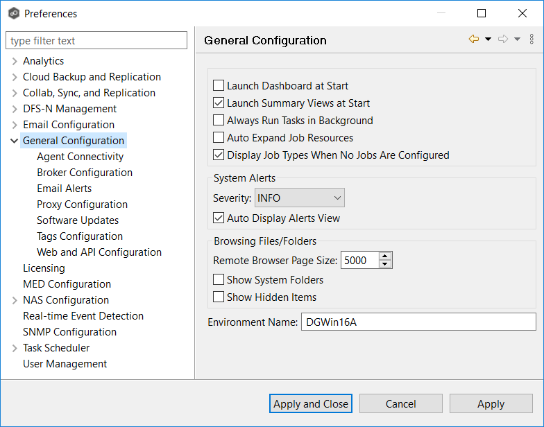The height and width of the screenshot is (427, 544).
Task: Click the Preferences window app icon
Action: [13, 13]
